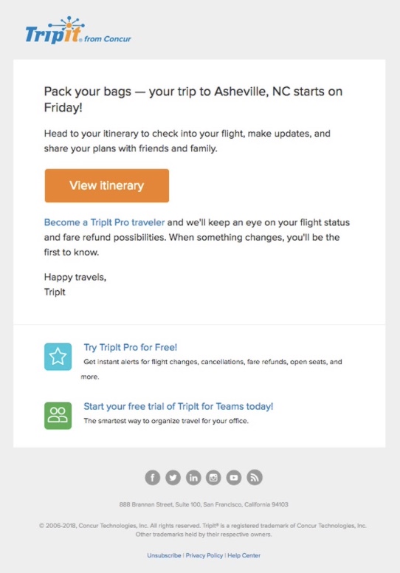Open the RSS feed icon
This screenshot has height=573, width=400.
pos(255,477)
